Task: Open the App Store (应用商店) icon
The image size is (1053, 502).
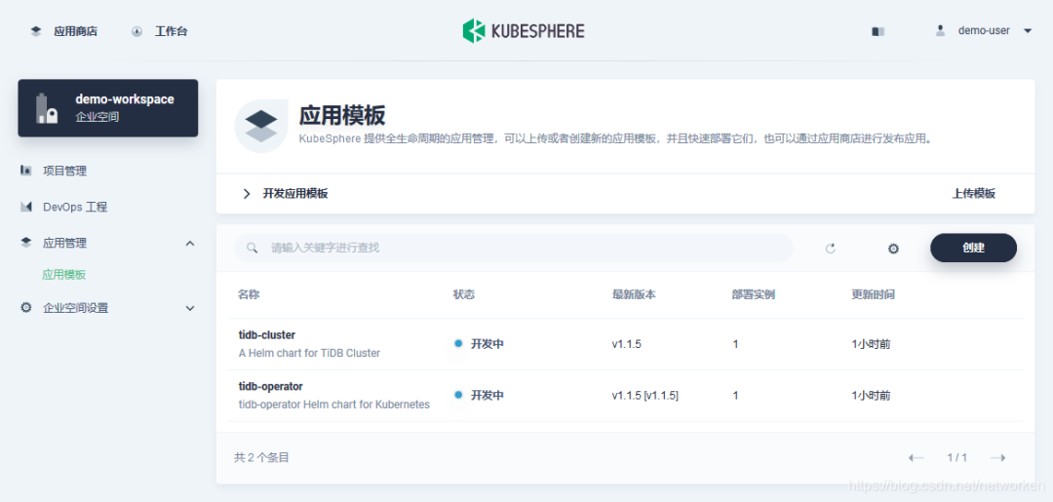Action: click(36, 31)
